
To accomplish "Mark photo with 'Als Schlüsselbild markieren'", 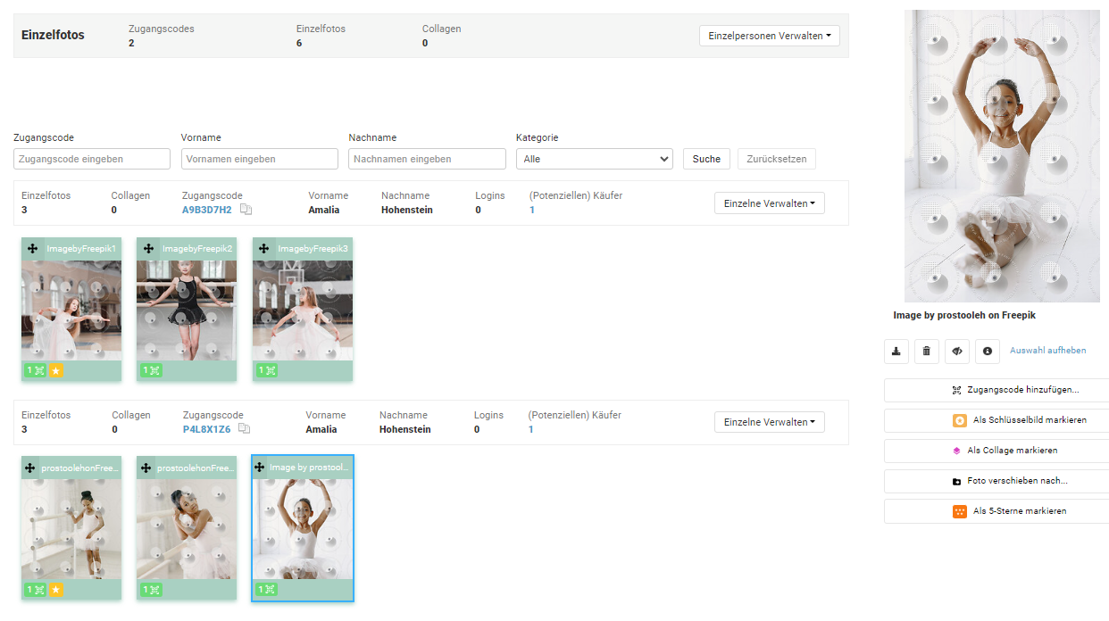I will coord(996,420).
